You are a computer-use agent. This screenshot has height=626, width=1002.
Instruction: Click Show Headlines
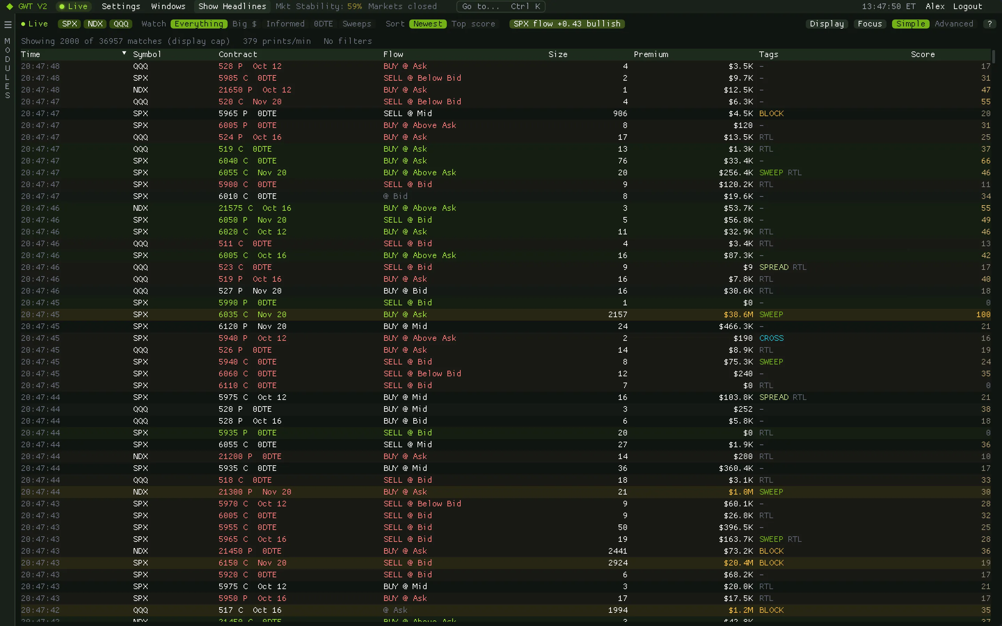tap(232, 6)
